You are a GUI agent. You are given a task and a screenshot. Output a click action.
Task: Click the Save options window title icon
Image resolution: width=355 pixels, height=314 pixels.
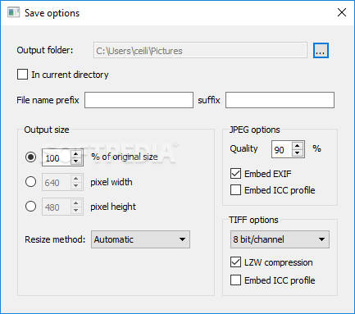[13, 12]
